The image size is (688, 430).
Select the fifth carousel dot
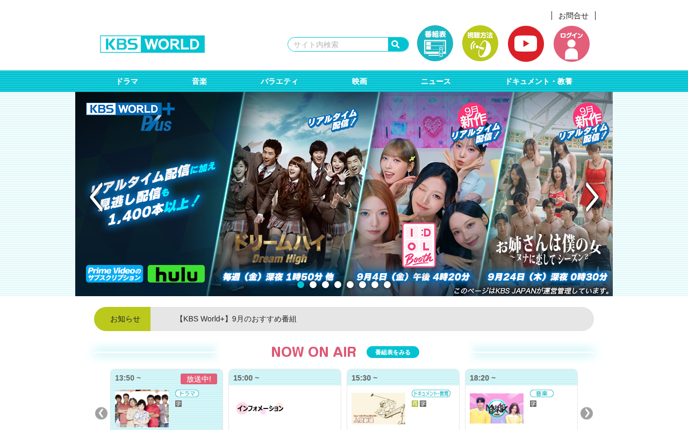click(350, 285)
